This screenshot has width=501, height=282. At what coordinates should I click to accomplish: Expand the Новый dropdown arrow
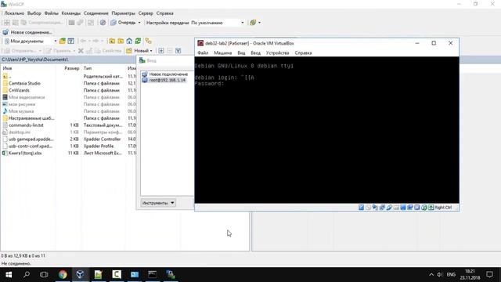pyautogui.click(x=151, y=50)
